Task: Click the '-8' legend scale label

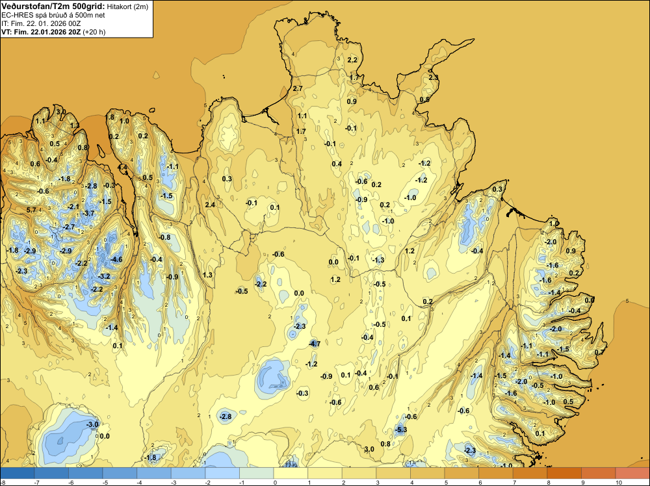Action: pos(3,482)
